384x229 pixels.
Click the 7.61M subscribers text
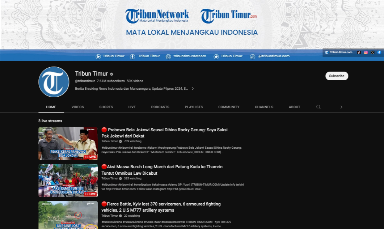111,81
